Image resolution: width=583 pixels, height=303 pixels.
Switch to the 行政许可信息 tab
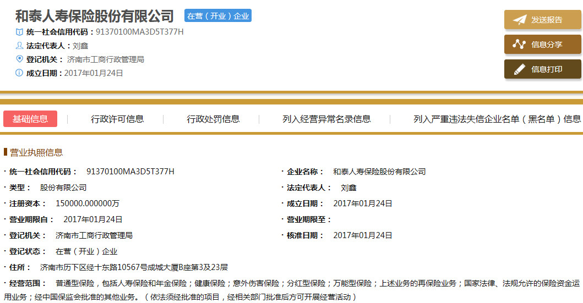pos(117,119)
